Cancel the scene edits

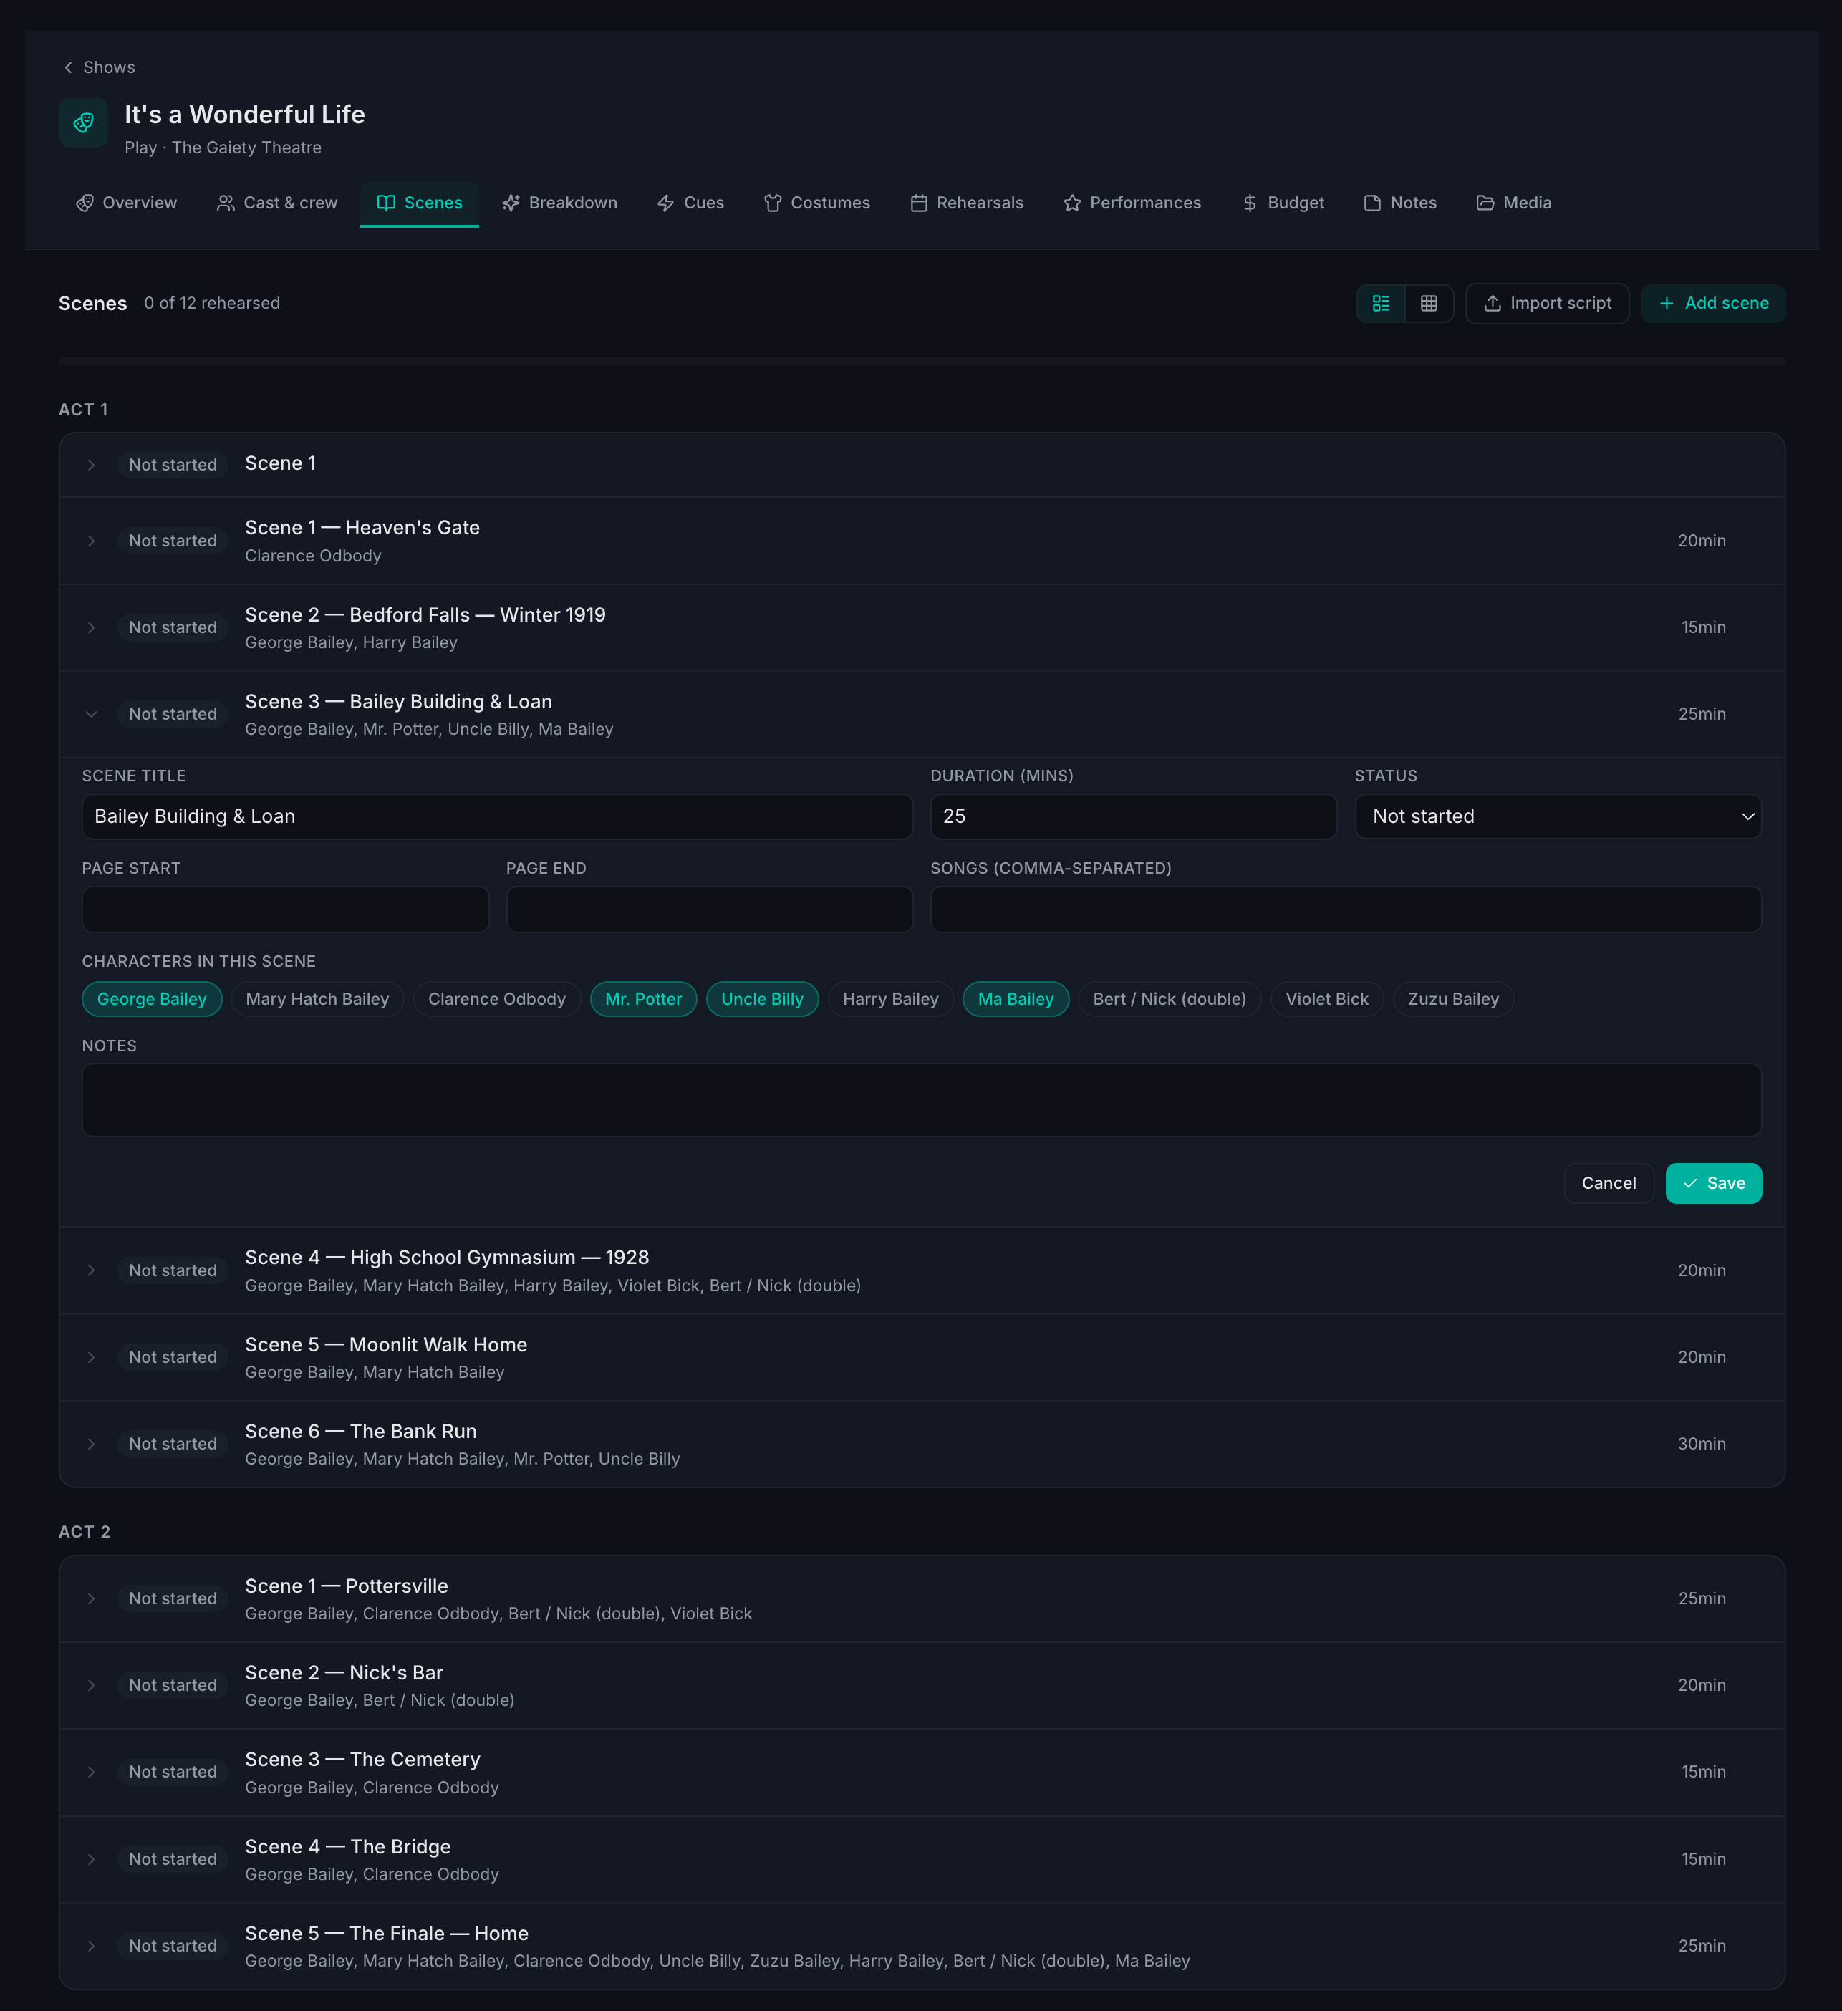(x=1608, y=1183)
